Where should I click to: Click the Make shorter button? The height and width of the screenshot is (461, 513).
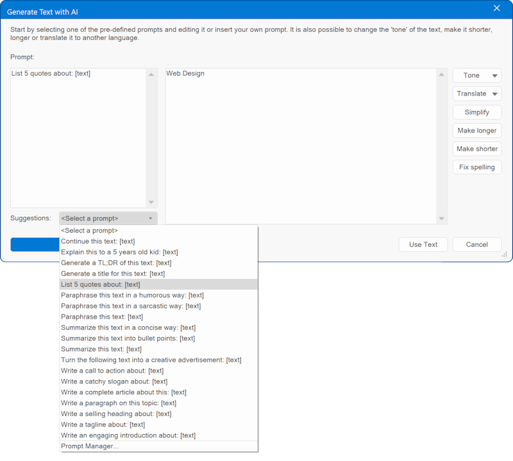(x=476, y=149)
